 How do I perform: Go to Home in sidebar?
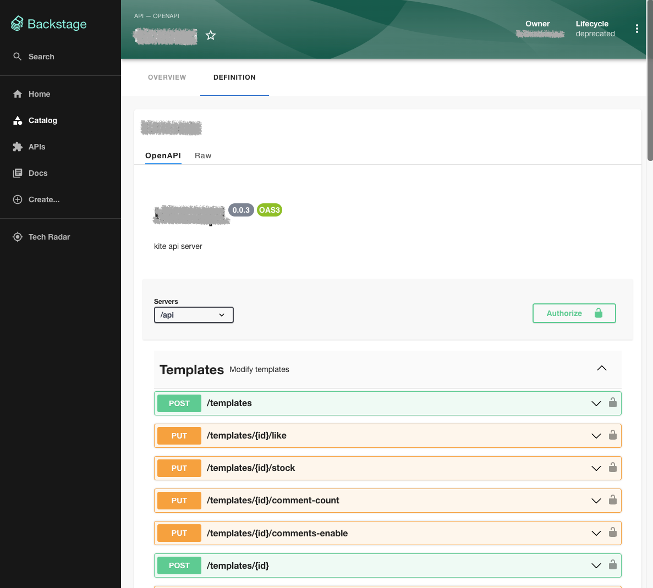click(x=32, y=94)
